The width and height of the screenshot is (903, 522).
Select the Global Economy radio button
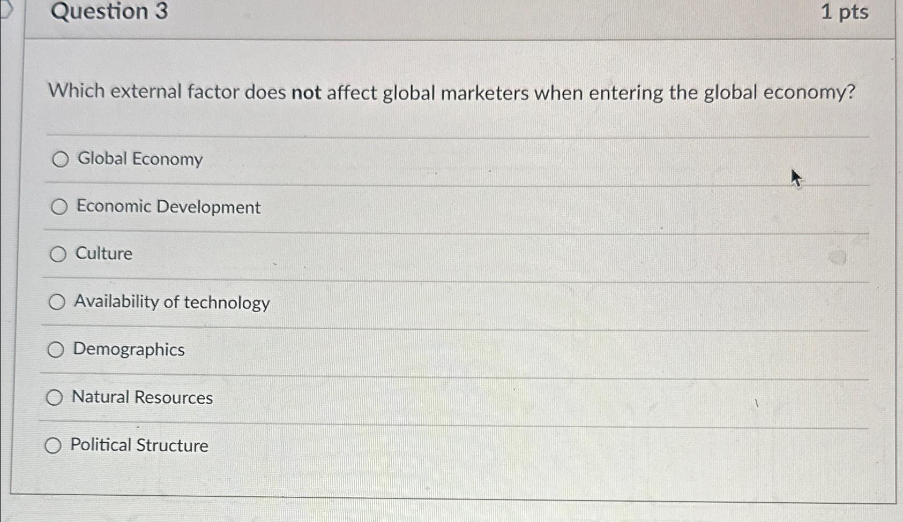pyautogui.click(x=60, y=159)
